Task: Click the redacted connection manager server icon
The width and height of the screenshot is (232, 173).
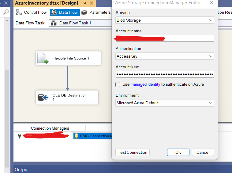Action: click(20, 136)
